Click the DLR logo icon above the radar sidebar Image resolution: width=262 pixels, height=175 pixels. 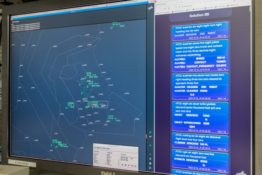(x=150, y=8)
